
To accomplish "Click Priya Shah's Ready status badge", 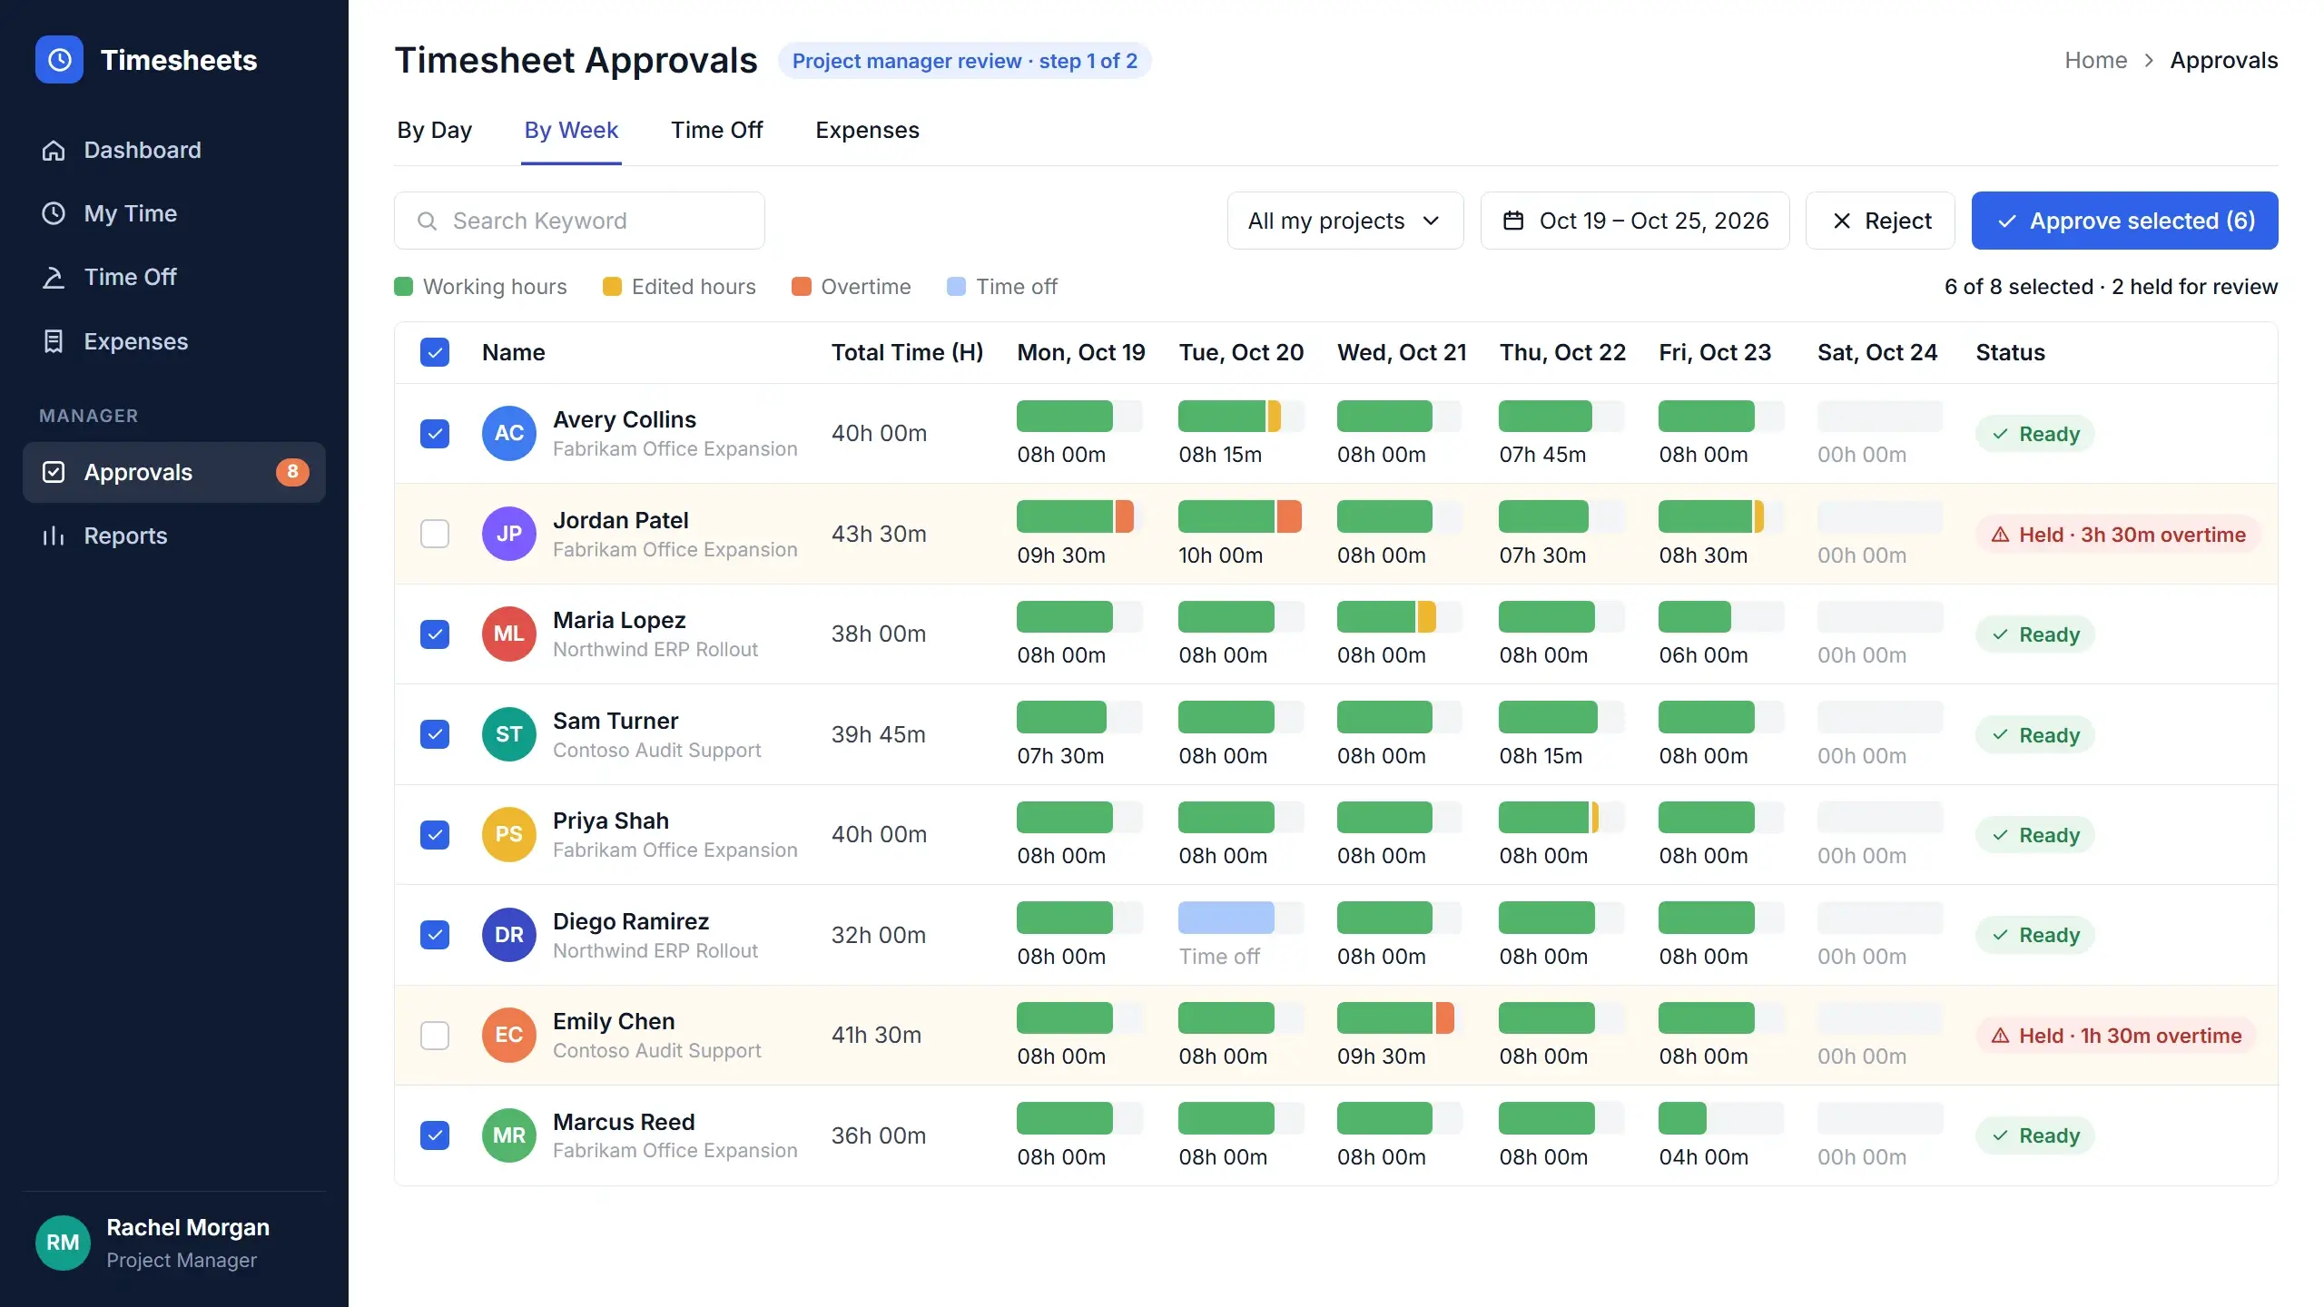I will point(2035,835).
